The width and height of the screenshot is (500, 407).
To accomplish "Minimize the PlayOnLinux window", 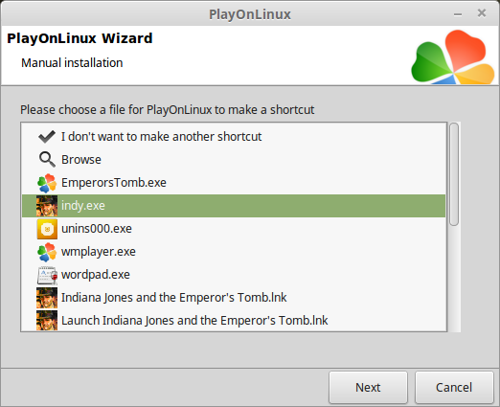I will click(458, 14).
